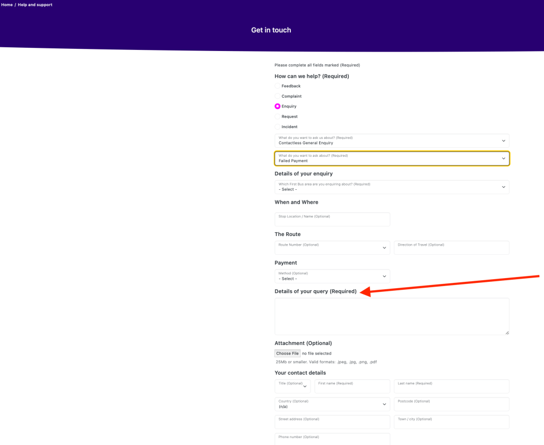Click the Stop Location / Name field
Viewport: 544px width, 445px height.
332,220
